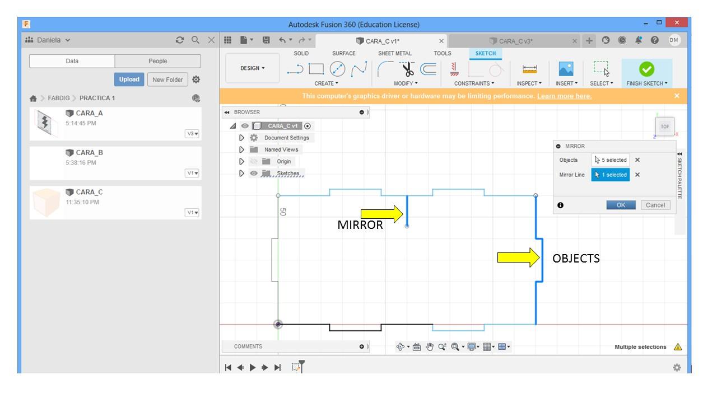The image size is (717, 403).
Task: Click OK in the Mirror dialog
Action: (x=621, y=205)
